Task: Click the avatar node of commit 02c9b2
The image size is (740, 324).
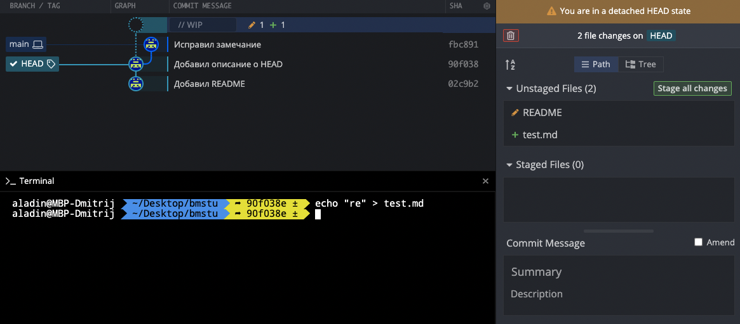Action: [135, 84]
